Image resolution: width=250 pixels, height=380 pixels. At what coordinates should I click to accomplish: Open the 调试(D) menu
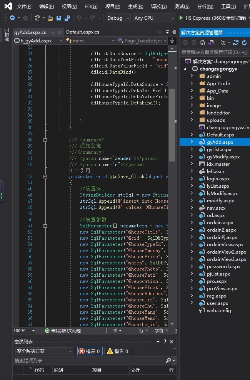click(159, 6)
